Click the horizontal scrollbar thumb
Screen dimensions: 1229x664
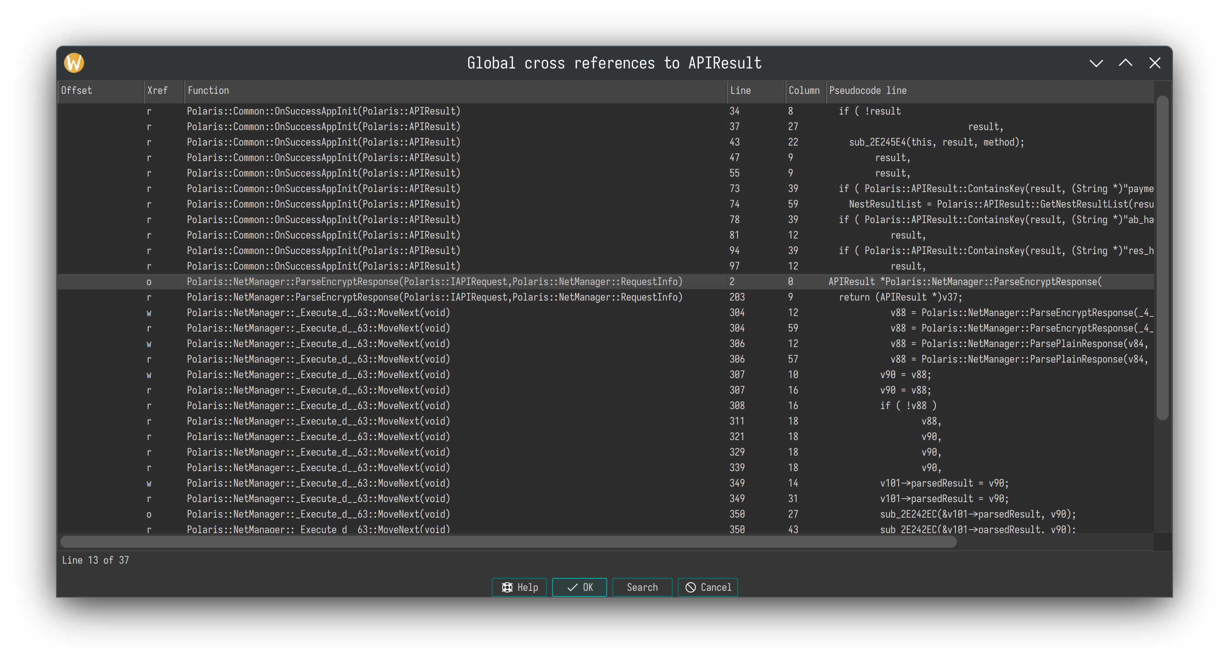point(508,542)
